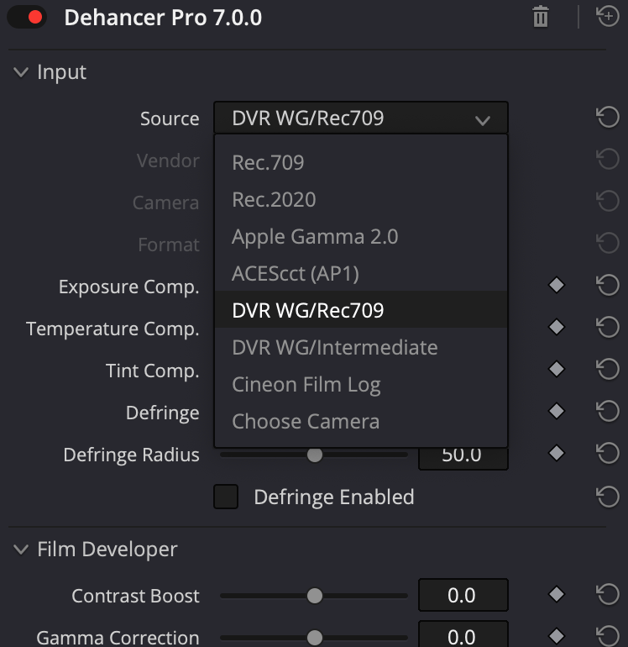Reset the Temperature Comp. parameter

point(608,327)
